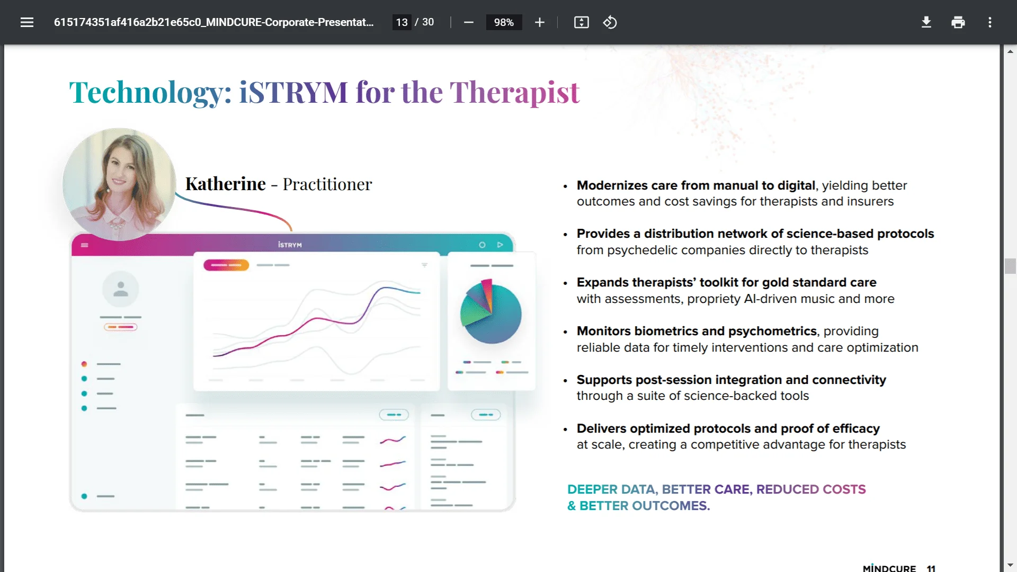Zoom in with the plus button
This screenshot has width=1017, height=572.
point(539,22)
